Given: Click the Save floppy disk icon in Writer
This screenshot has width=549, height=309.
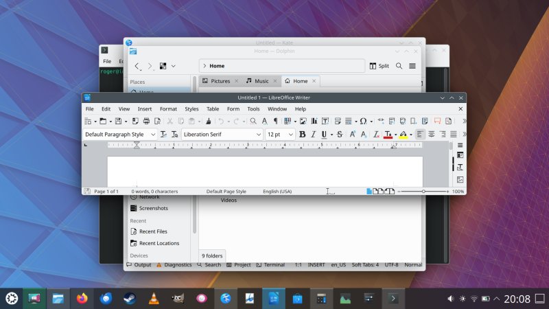Looking at the screenshot, I should (x=118, y=122).
